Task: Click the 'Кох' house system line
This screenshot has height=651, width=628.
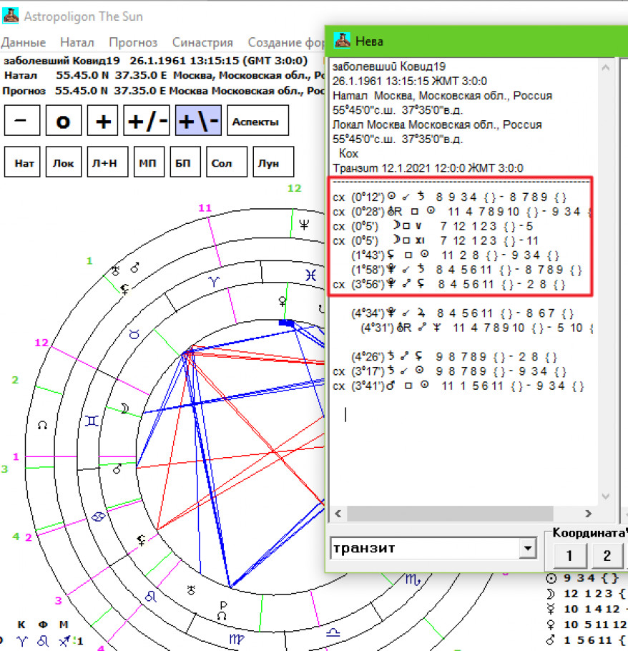Action: (x=348, y=154)
